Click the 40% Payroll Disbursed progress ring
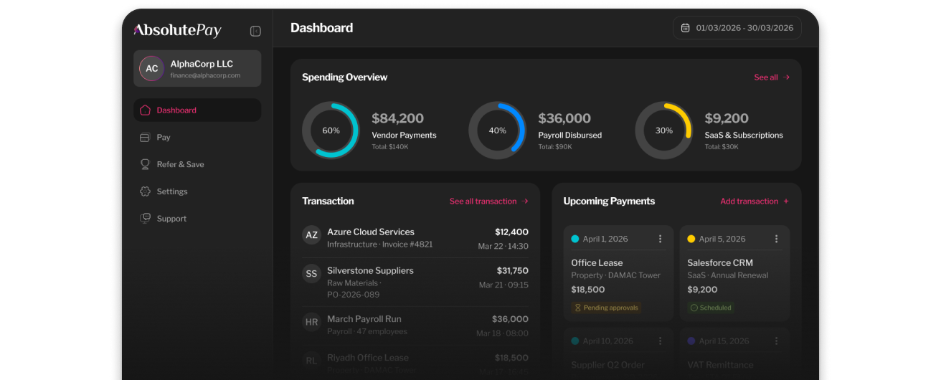941x380 pixels. tap(497, 130)
